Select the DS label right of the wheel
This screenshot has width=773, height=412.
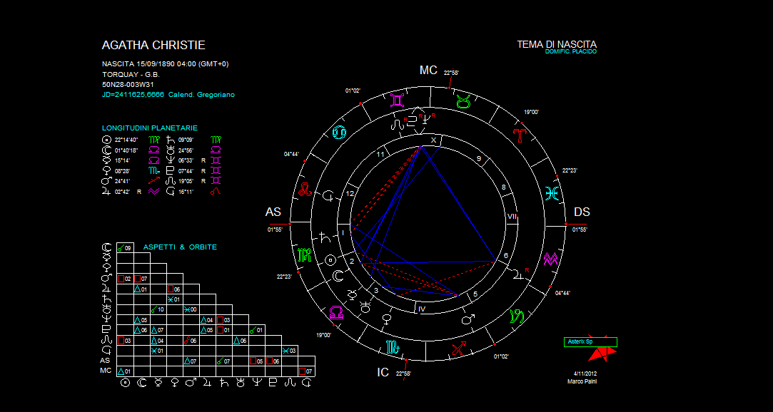point(582,212)
